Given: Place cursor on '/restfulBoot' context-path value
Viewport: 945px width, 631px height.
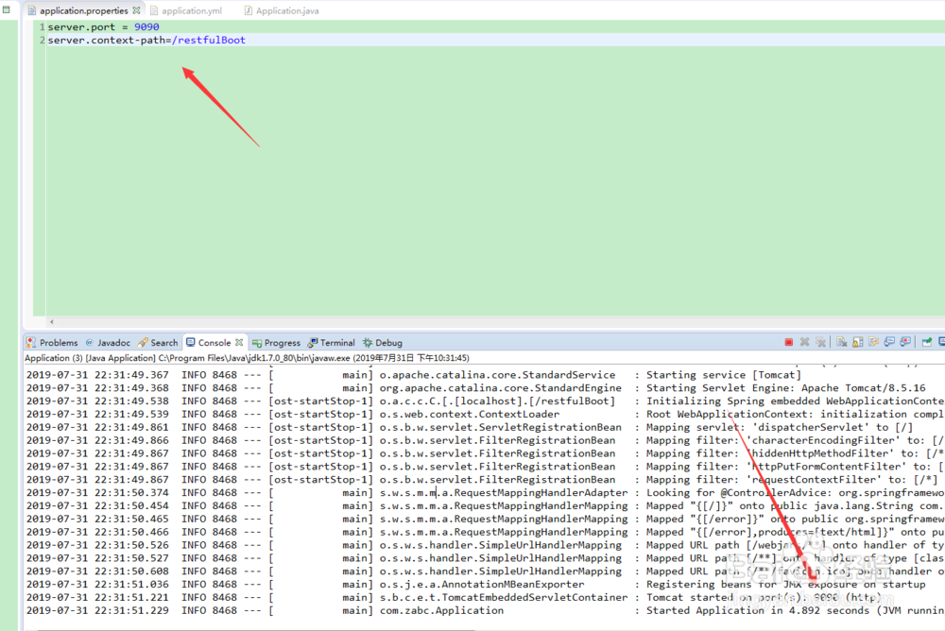Looking at the screenshot, I should tap(209, 41).
